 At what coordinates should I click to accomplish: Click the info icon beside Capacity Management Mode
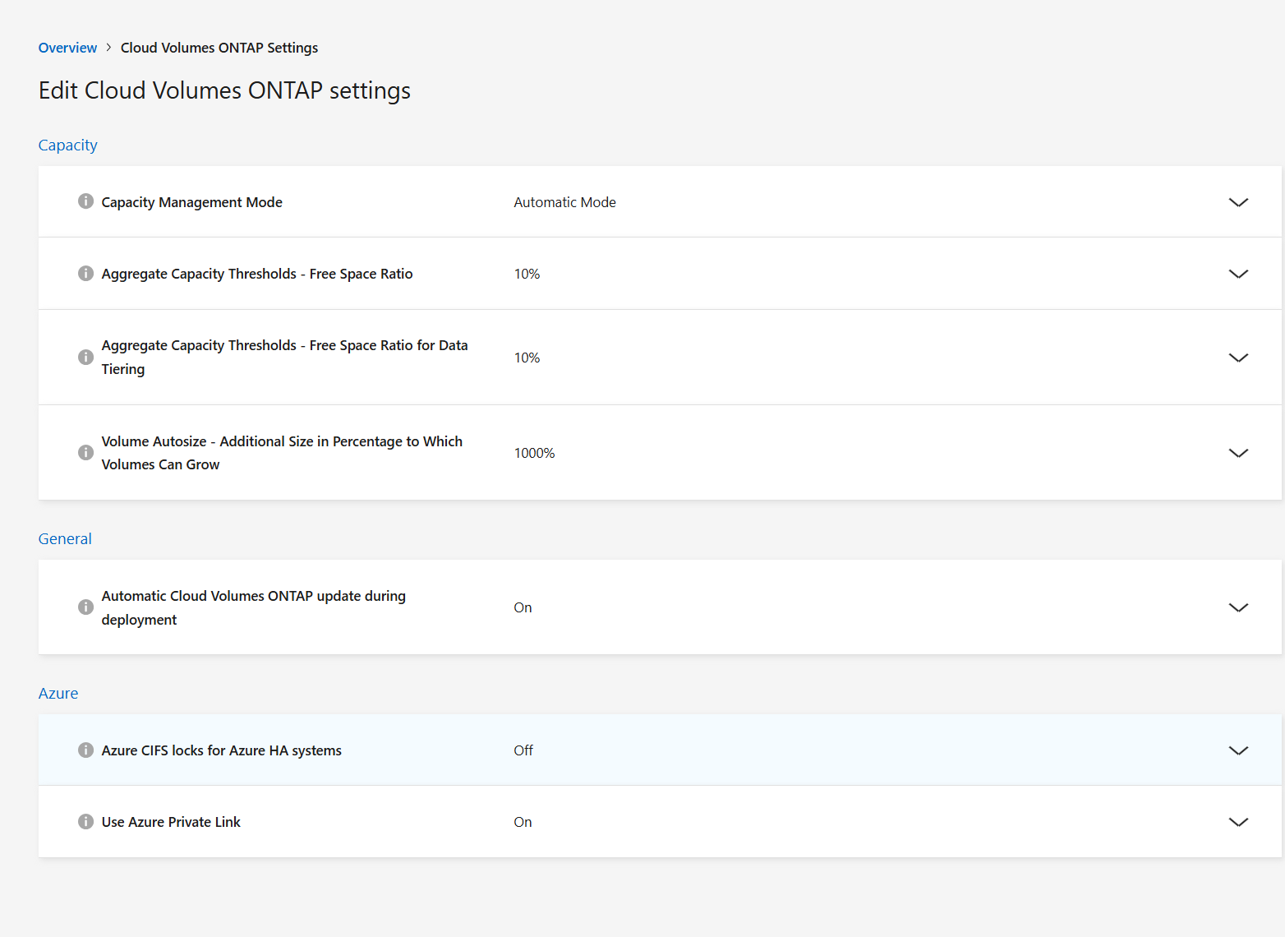tap(85, 201)
